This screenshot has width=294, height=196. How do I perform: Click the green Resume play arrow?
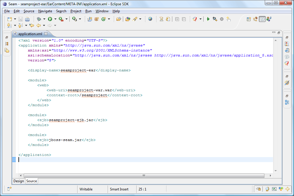click(208, 19)
